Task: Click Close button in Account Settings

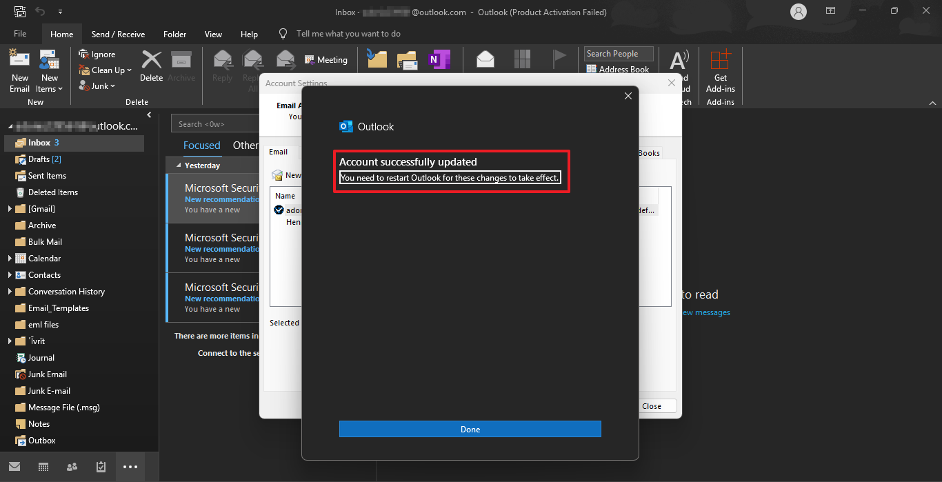Action: pyautogui.click(x=652, y=406)
